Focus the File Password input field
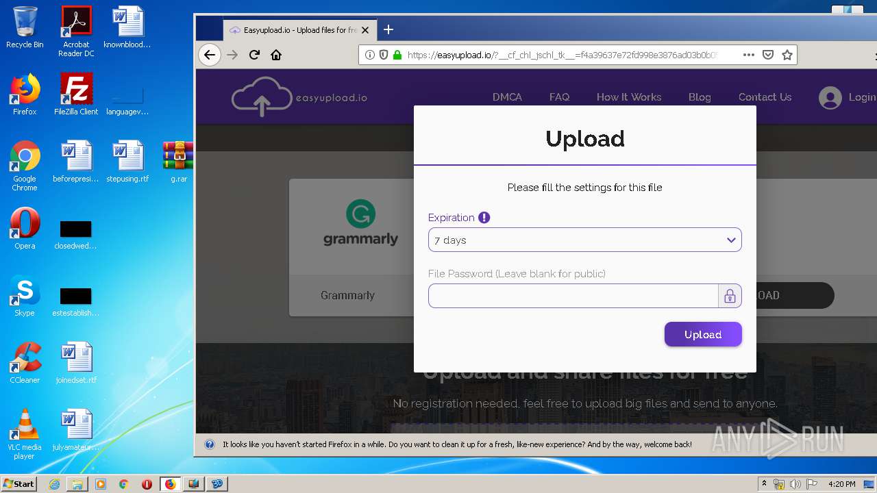The height and width of the screenshot is (493, 877). coord(573,296)
